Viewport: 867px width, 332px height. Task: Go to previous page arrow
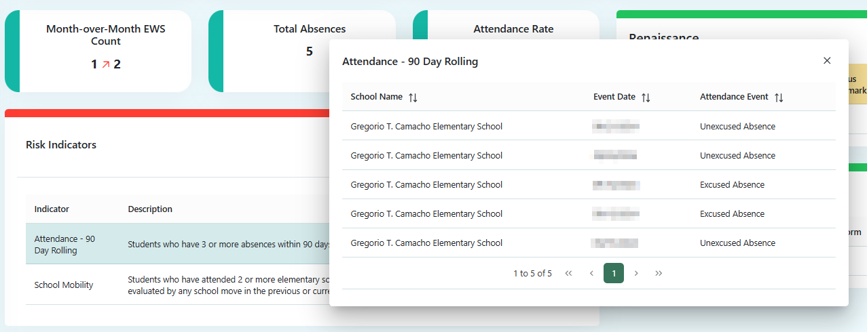(591, 273)
